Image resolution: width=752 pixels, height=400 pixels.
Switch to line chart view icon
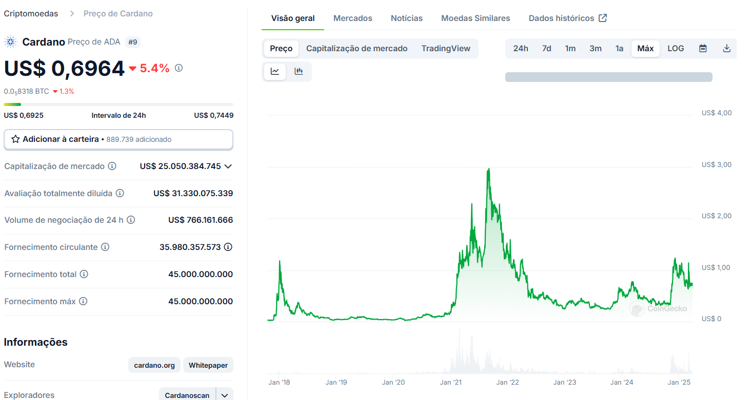coord(275,71)
